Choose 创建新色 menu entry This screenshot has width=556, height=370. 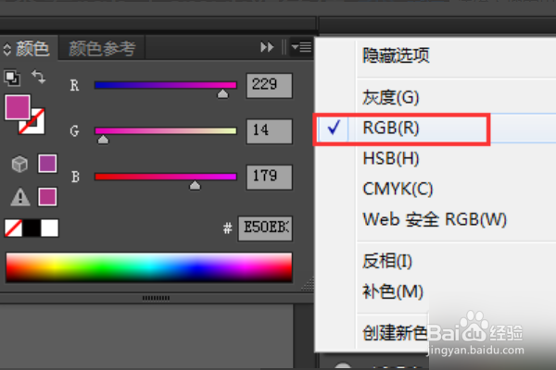395,333
